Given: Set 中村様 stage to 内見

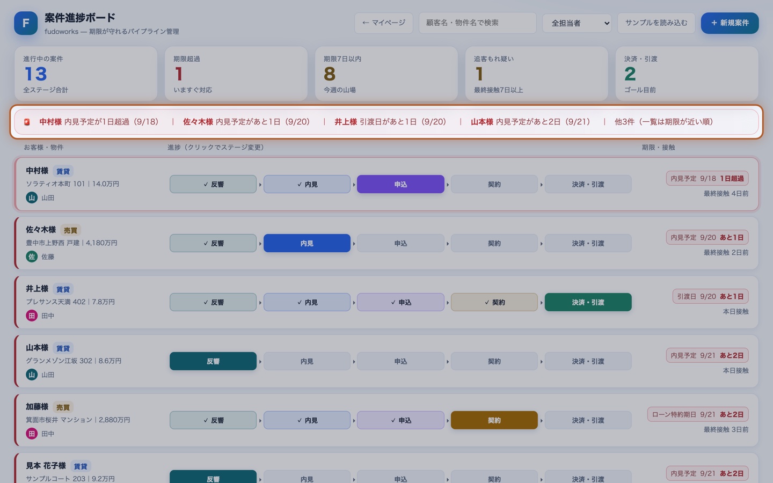Looking at the screenshot, I should [x=307, y=184].
